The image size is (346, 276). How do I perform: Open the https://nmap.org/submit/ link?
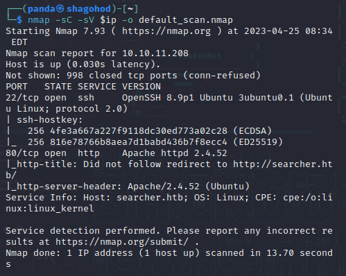[x=122, y=242]
